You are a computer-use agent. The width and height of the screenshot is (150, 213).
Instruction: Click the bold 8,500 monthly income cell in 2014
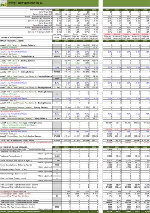[57, 207]
